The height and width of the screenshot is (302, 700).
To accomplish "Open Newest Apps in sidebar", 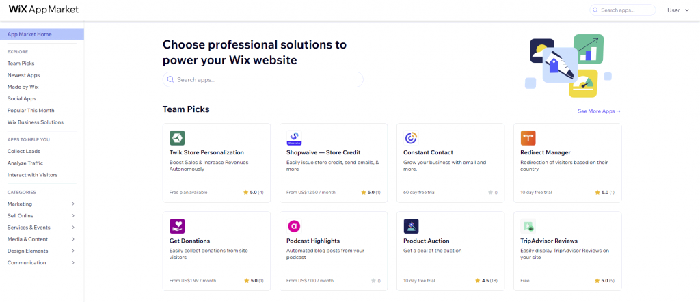I will [x=23, y=75].
